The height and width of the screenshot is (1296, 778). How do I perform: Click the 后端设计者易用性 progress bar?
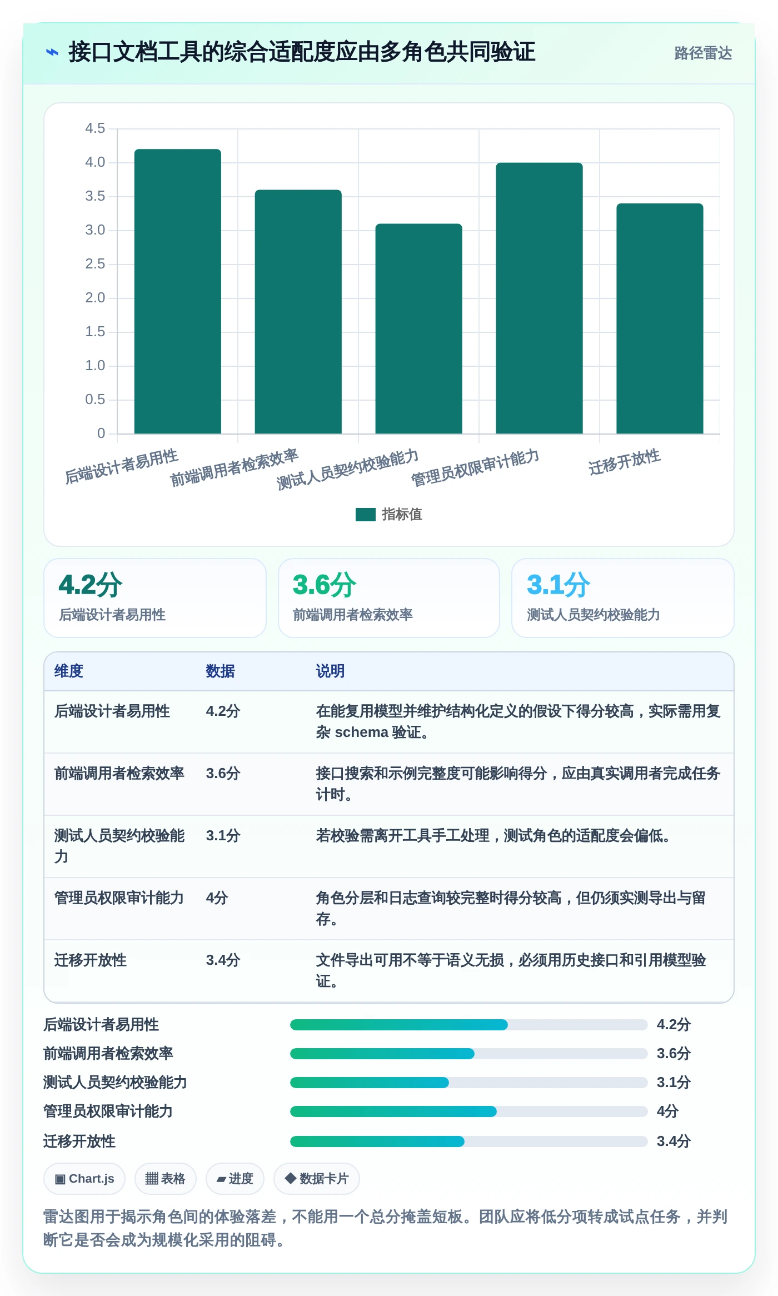click(x=469, y=1025)
